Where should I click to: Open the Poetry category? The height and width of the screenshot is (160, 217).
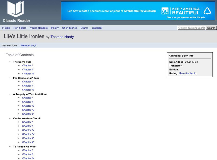coord(55,28)
